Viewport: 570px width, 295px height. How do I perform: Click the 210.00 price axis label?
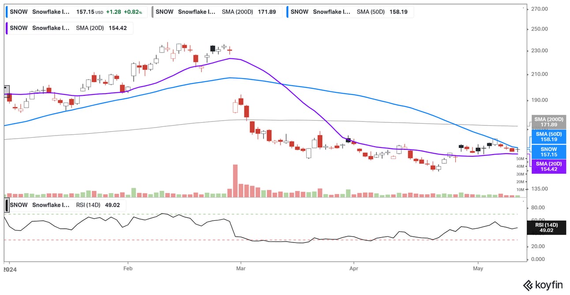[x=539, y=74]
